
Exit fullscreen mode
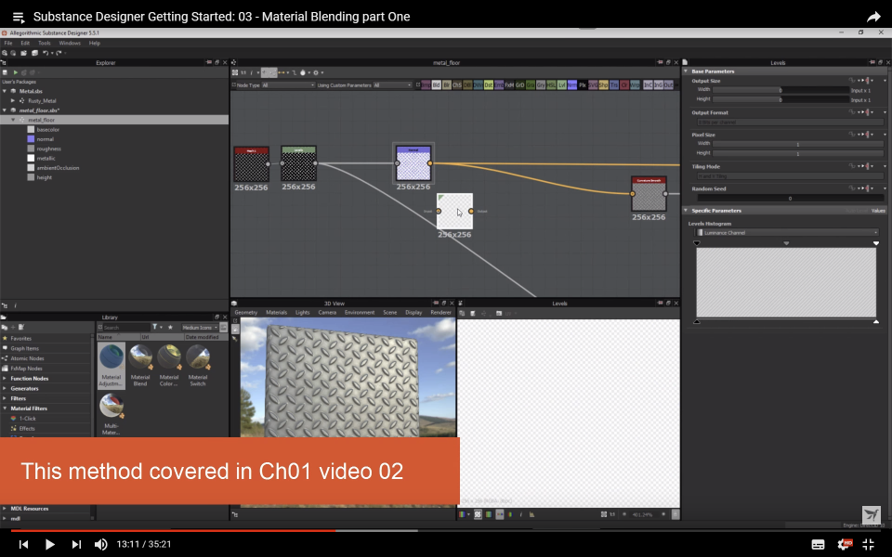click(x=869, y=545)
